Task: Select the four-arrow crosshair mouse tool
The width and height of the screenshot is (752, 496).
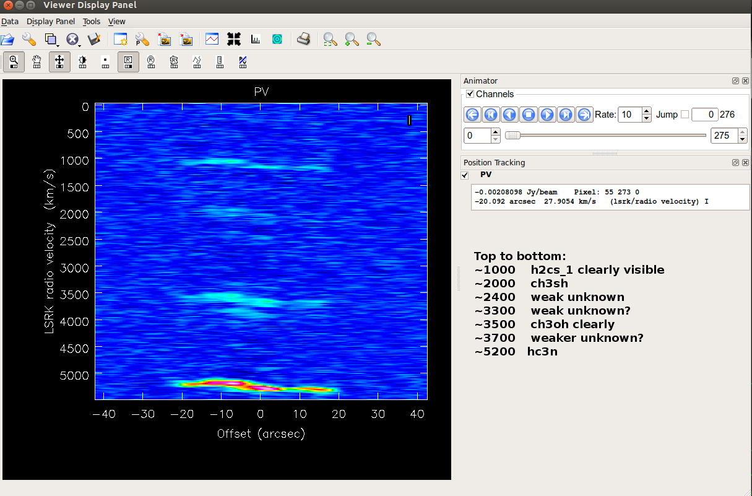Action: point(59,62)
